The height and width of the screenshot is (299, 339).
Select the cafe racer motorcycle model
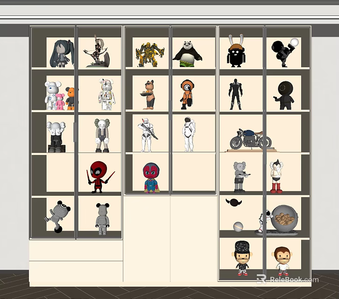pyautogui.click(x=251, y=139)
